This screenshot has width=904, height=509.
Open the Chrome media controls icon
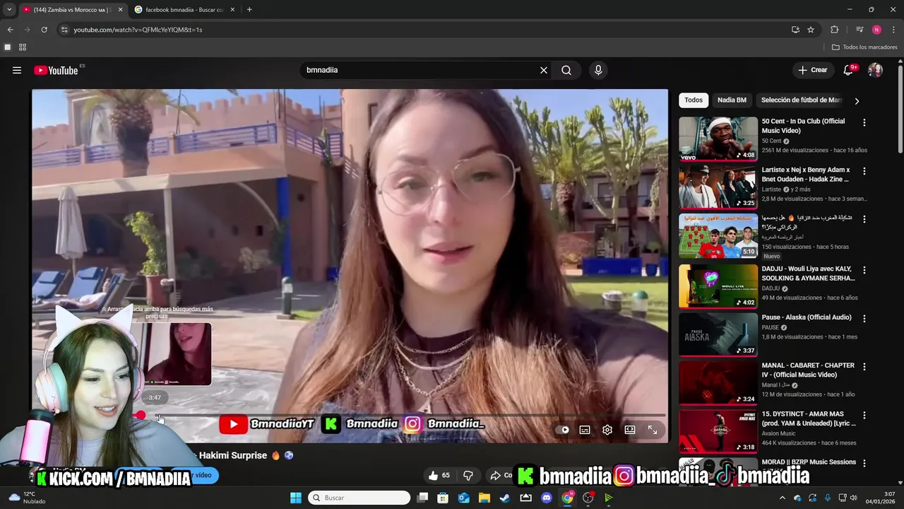[860, 30]
